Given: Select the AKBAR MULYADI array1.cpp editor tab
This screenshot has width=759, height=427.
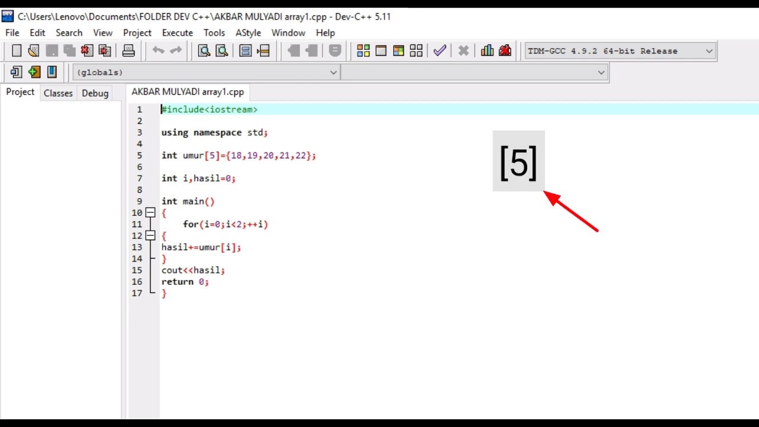Looking at the screenshot, I should pyautogui.click(x=187, y=92).
